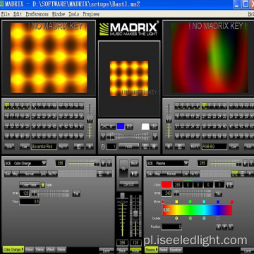
Task: Open the crossfade type selector icon
Action: [108, 126]
